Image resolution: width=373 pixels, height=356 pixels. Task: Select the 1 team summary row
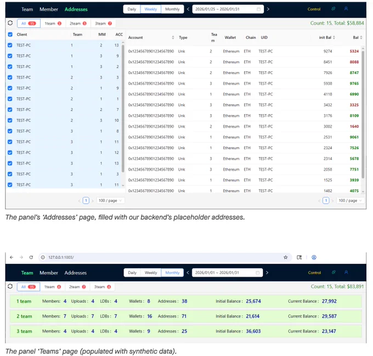point(186,301)
